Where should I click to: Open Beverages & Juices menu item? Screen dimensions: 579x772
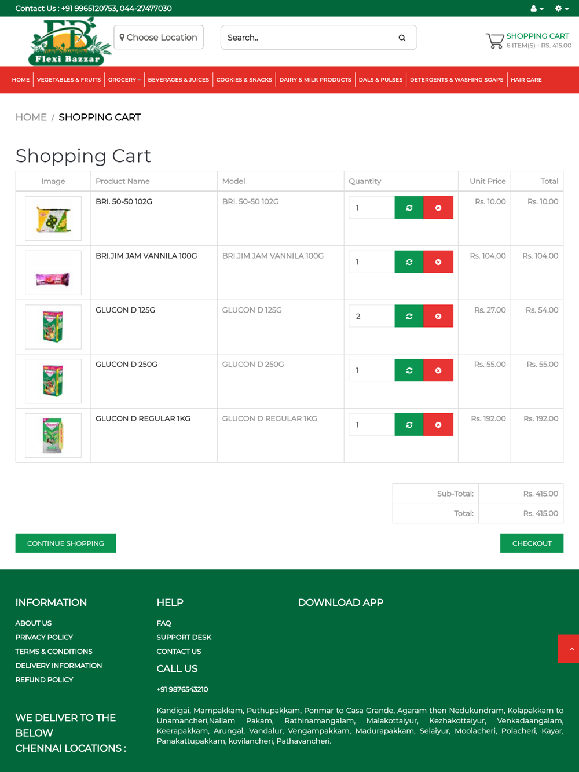[178, 80]
